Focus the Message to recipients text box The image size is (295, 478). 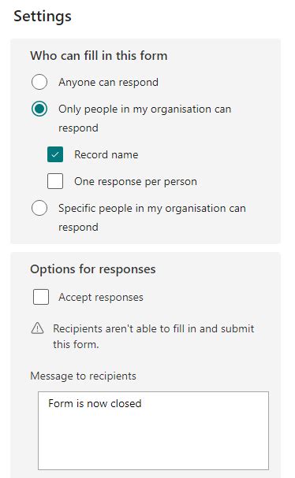(x=153, y=431)
